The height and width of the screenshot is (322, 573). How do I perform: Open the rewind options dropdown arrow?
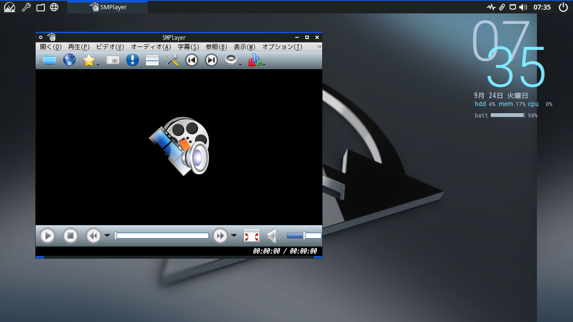pyautogui.click(x=107, y=236)
